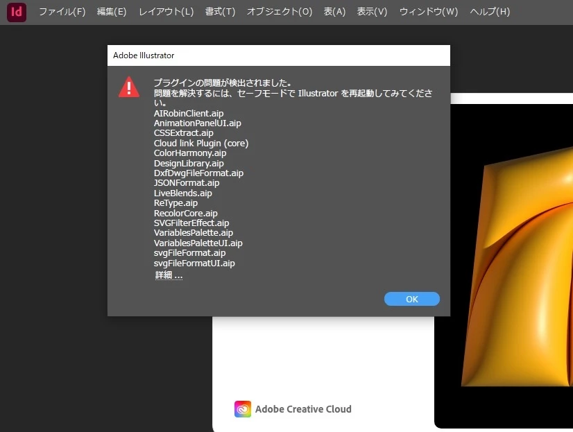Select DxfDwgFileFormat.aip in plugin list
573x432 pixels.
tap(198, 173)
